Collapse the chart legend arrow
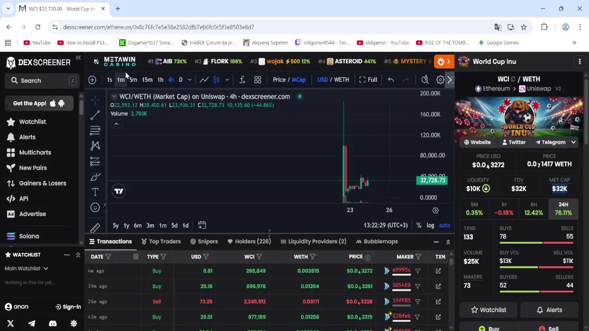 tap(116, 124)
